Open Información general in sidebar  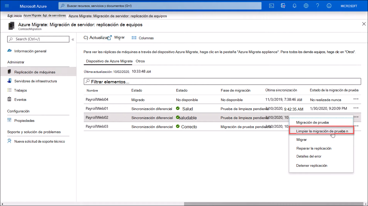tap(30, 51)
